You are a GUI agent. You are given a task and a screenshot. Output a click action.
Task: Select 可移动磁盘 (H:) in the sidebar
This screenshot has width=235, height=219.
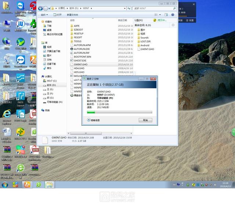pyautogui.click(x=54, y=102)
